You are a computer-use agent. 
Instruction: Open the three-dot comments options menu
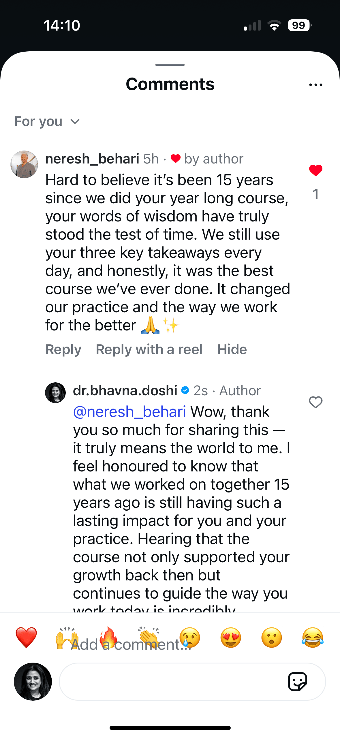click(315, 85)
